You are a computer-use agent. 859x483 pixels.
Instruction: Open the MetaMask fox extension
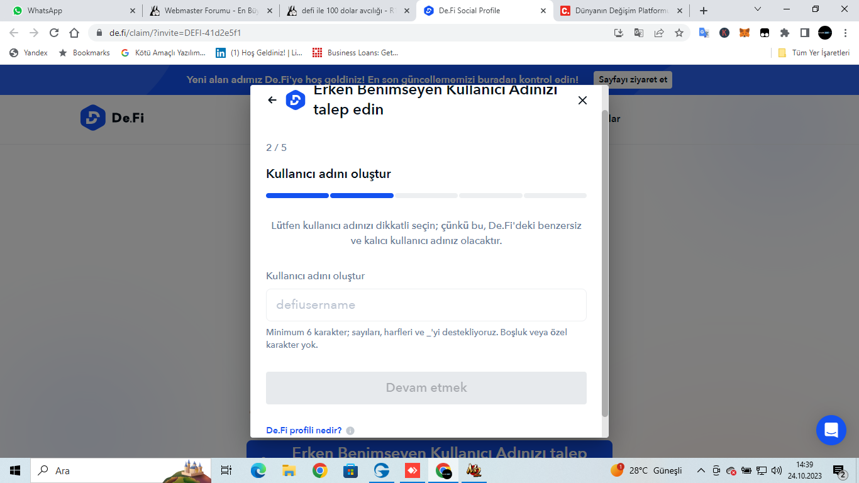745,33
